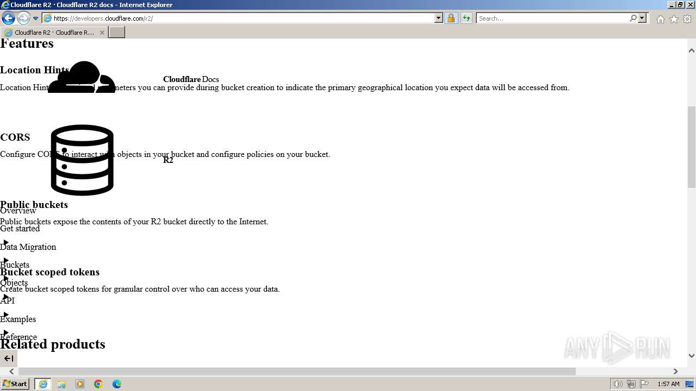Click the 1:57 AM clock
Viewport: 696px width, 391px height.
pyautogui.click(x=668, y=384)
